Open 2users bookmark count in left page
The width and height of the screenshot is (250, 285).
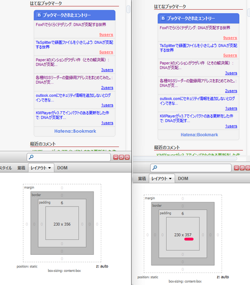(x=107, y=88)
